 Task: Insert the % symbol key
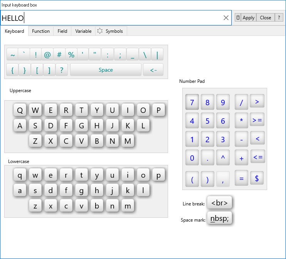[71, 54]
